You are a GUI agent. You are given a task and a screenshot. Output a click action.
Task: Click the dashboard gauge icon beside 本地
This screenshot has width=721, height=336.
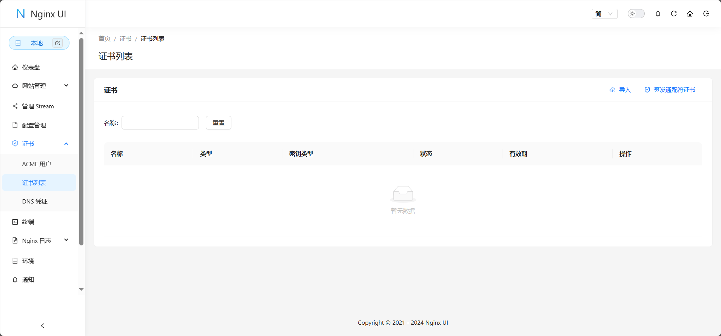point(57,43)
